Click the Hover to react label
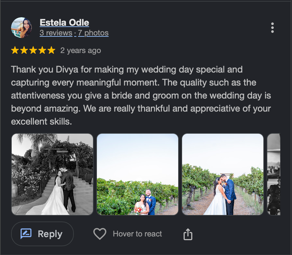292x255 pixels. click(138, 234)
